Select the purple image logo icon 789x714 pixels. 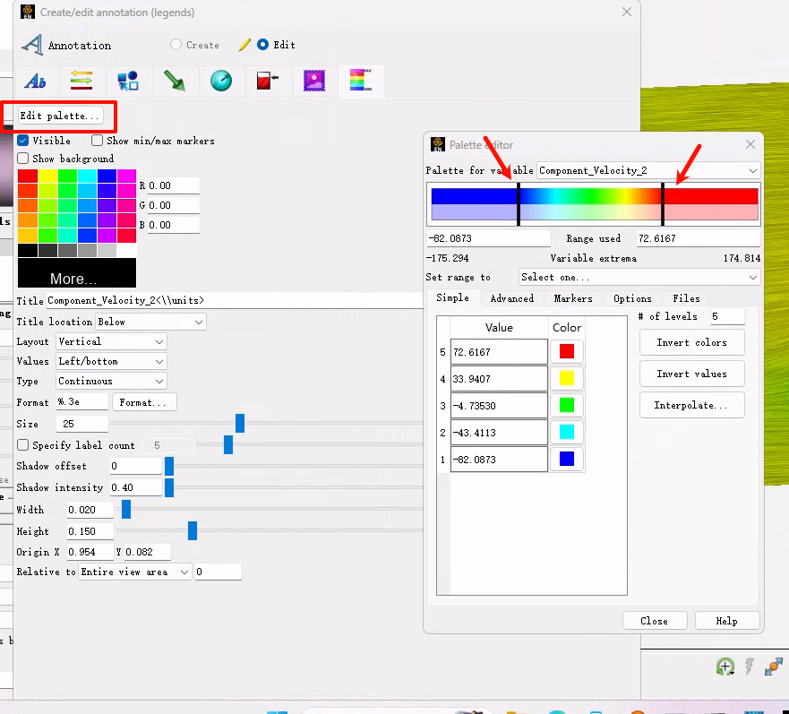pyautogui.click(x=313, y=82)
